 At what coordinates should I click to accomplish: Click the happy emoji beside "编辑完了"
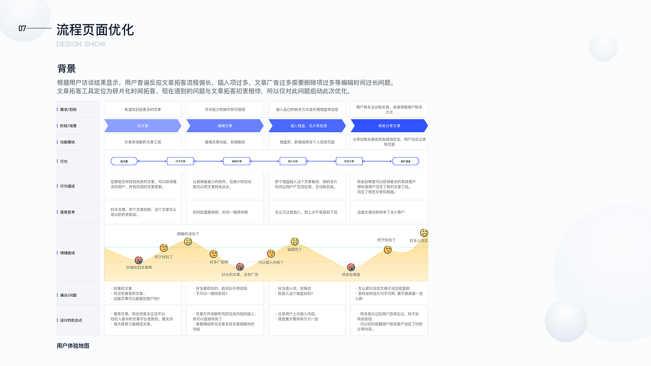coord(294,242)
